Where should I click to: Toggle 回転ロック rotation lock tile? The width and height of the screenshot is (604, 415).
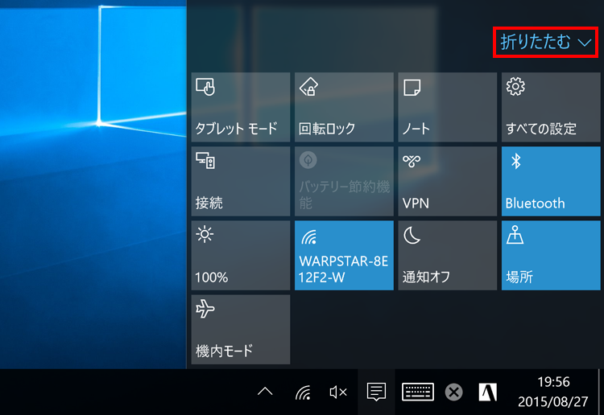(344, 106)
